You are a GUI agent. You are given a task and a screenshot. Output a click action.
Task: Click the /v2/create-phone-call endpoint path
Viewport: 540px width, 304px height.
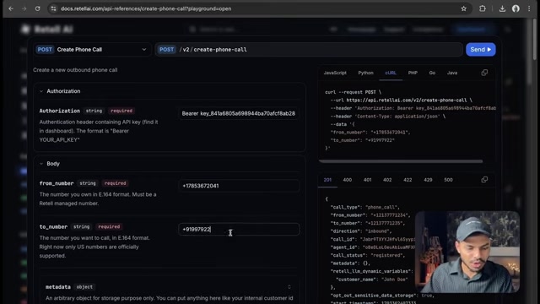(x=213, y=50)
